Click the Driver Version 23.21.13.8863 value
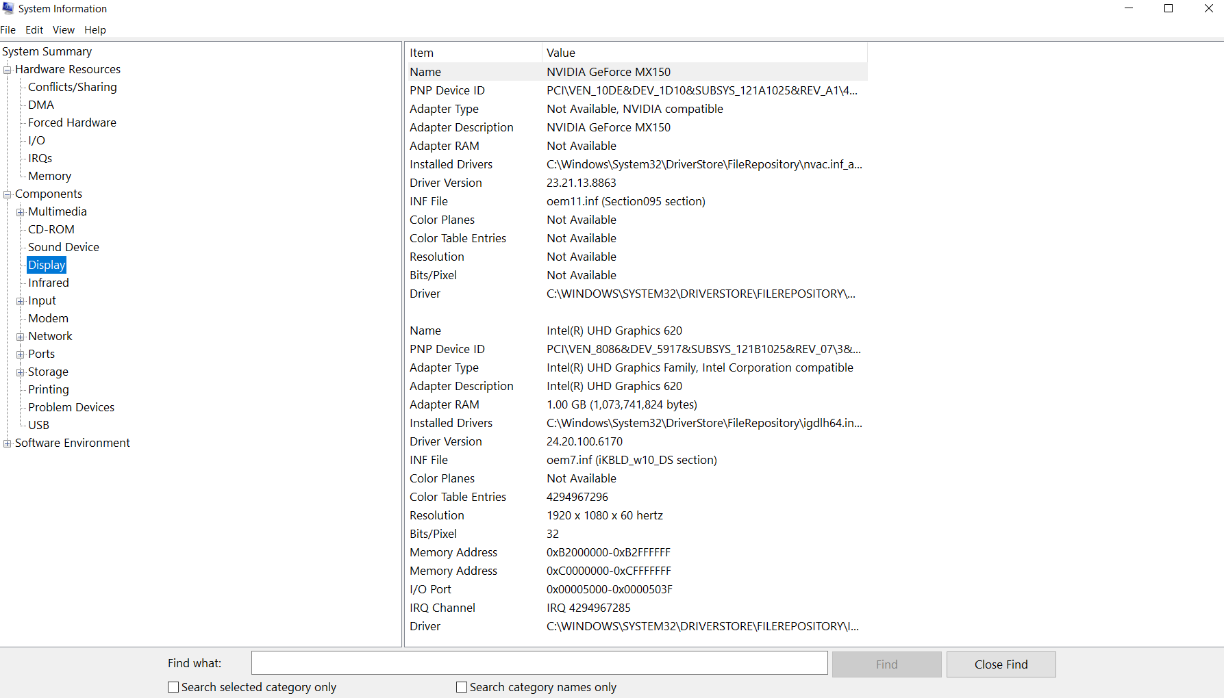The height and width of the screenshot is (698, 1224). click(582, 183)
